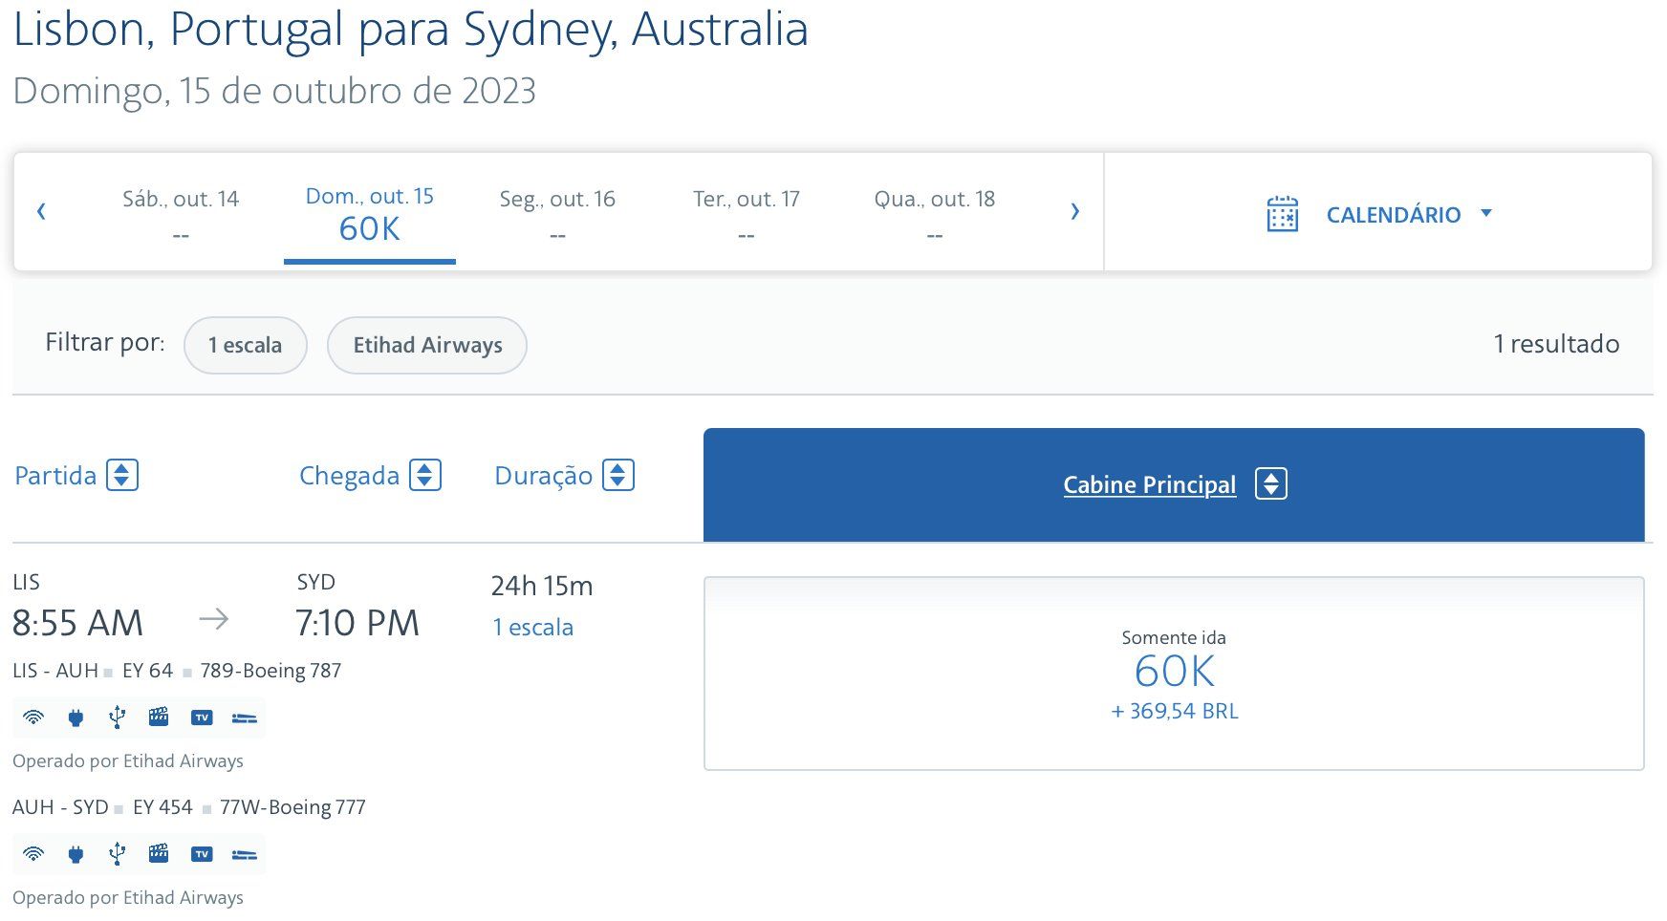Click 789-Boeing 787 aircraft text
This screenshot has width=1667, height=921.
tap(271, 671)
